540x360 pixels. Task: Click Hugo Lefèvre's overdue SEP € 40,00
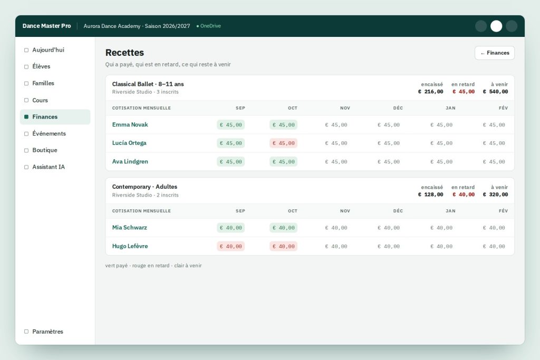coord(231,247)
